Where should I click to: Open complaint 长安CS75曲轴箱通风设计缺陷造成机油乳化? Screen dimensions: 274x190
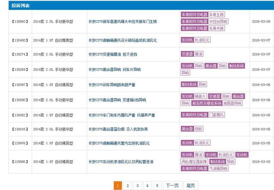pos(123,40)
